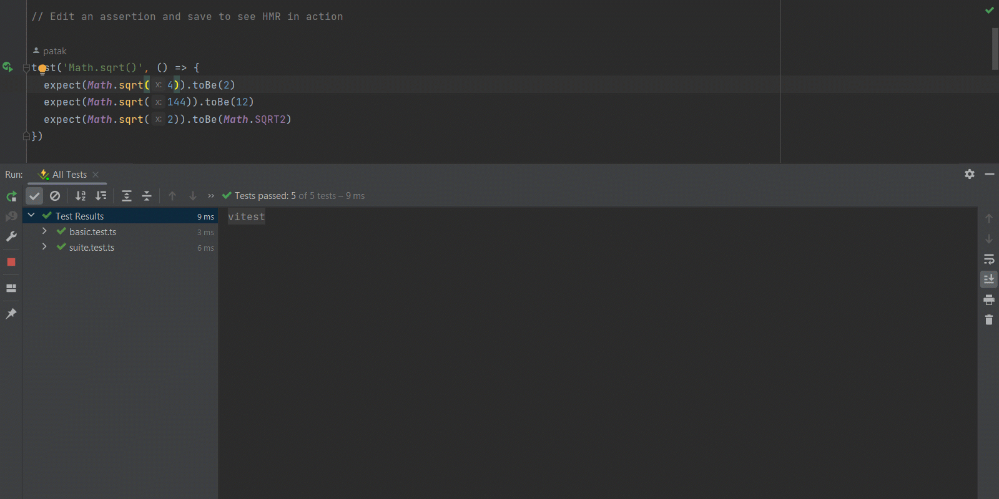Select the suite.test.ts result entry
The width and height of the screenshot is (999, 499).
point(92,248)
